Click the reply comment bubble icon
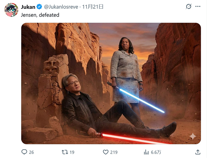This screenshot has height=158, width=207. (x=24, y=152)
